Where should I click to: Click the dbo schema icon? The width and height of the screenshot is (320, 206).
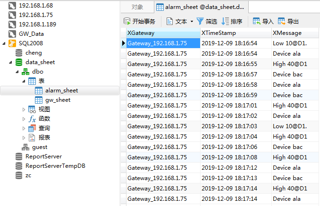[25, 72]
